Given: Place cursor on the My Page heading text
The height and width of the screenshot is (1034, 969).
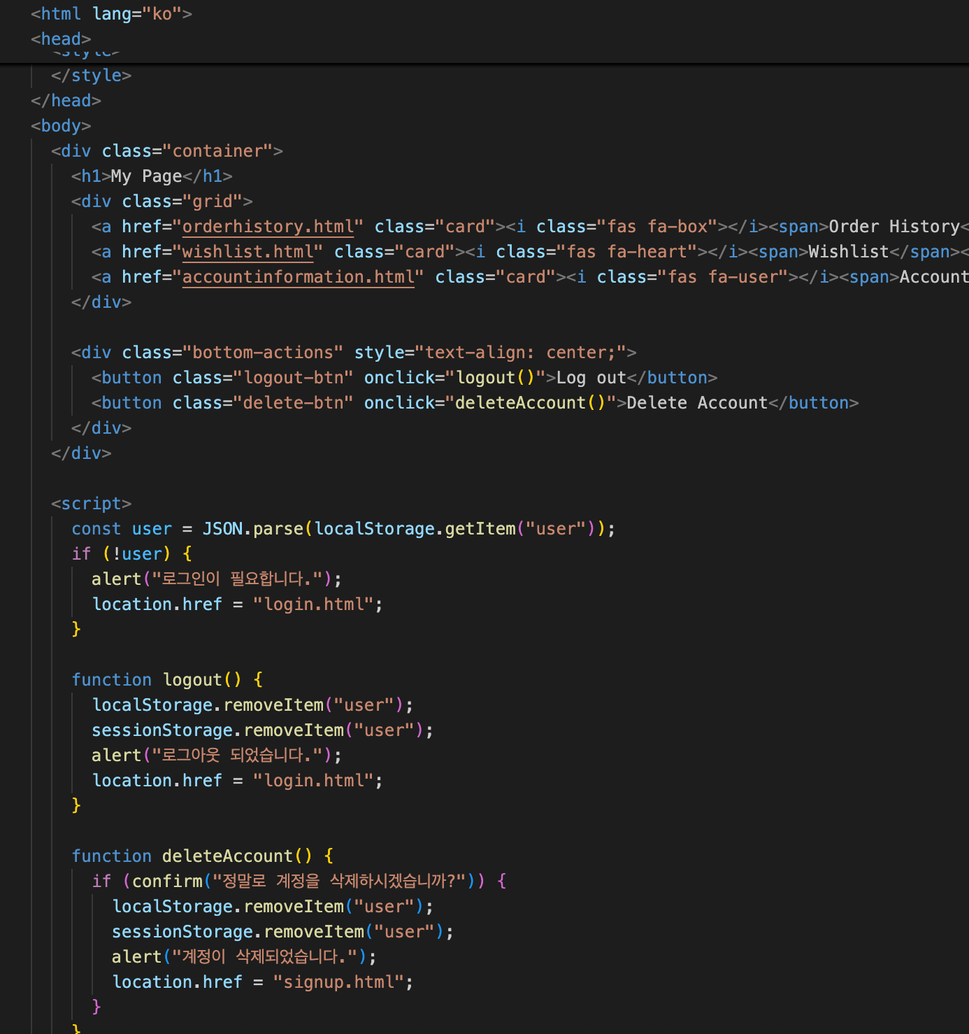Looking at the screenshot, I should click(146, 176).
